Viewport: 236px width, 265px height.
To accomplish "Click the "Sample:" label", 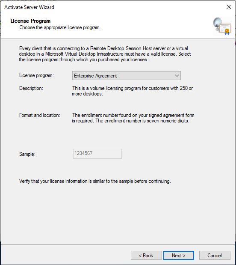I will tap(27, 154).
